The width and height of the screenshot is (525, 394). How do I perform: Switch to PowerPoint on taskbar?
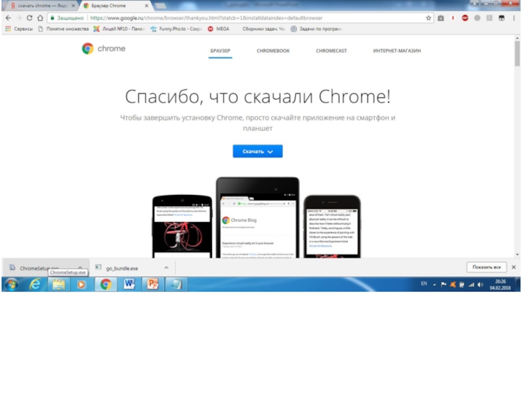pyautogui.click(x=152, y=284)
